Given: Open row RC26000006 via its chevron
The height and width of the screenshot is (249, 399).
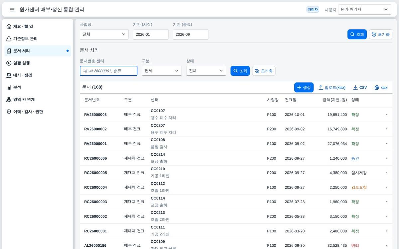Looking at the screenshot, I should (x=386, y=158).
